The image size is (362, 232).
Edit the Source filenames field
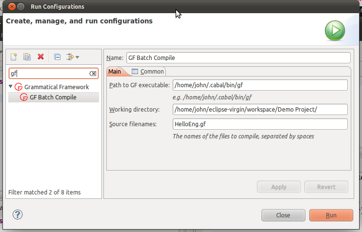pos(260,124)
